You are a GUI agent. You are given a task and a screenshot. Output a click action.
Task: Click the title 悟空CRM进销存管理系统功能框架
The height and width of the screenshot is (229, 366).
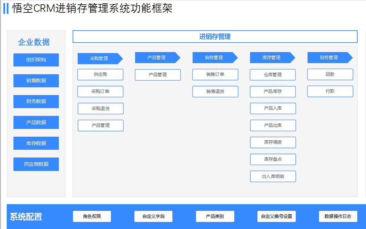pyautogui.click(x=92, y=8)
